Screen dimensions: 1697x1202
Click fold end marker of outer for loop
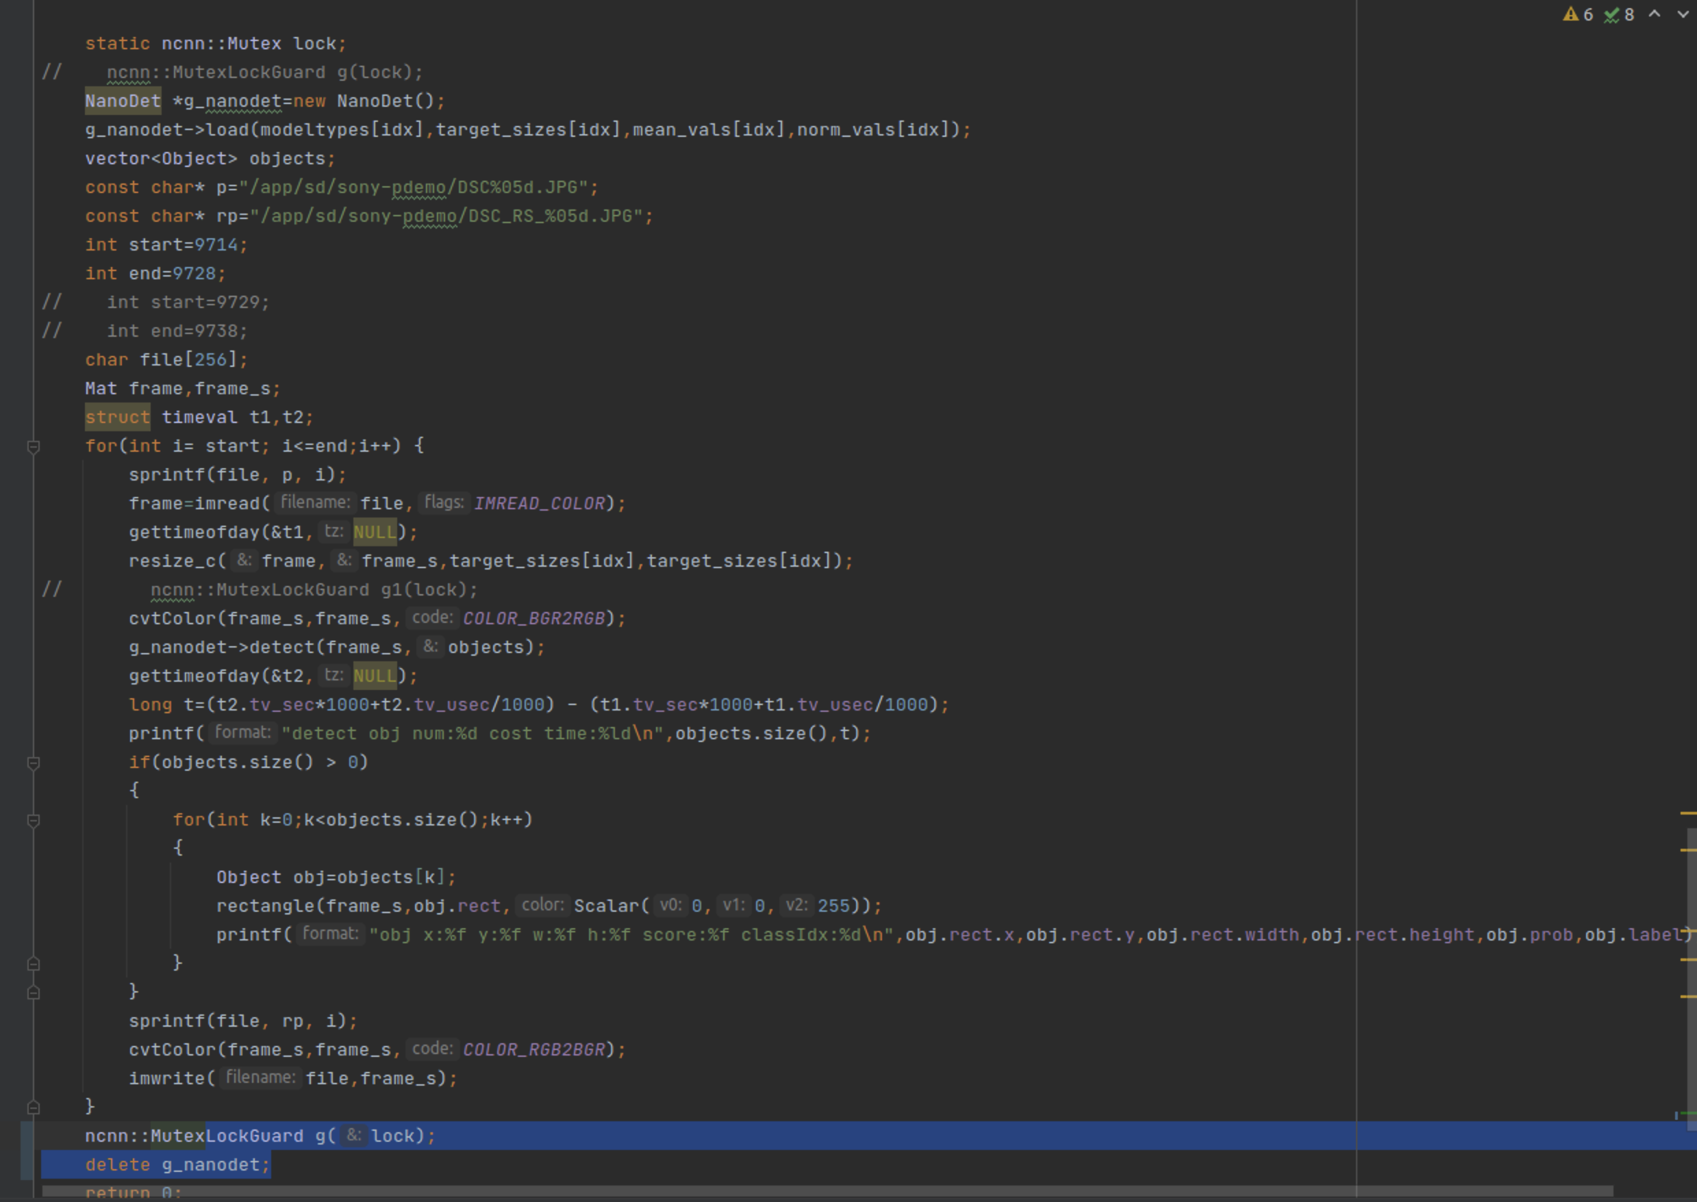pos(34,1108)
